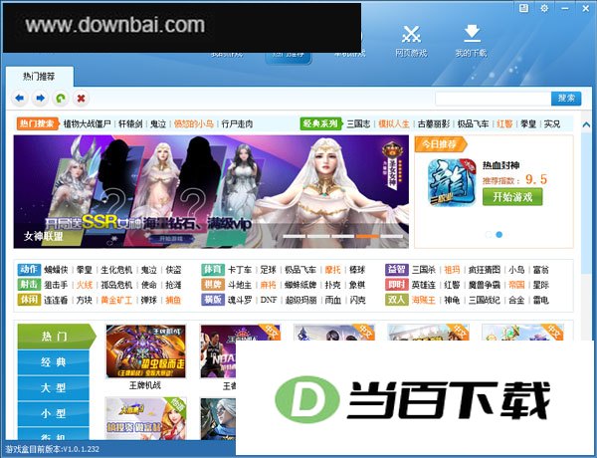The width and height of the screenshot is (597, 458).
Task: Open 模拟人生 classic series link
Action: (394, 123)
